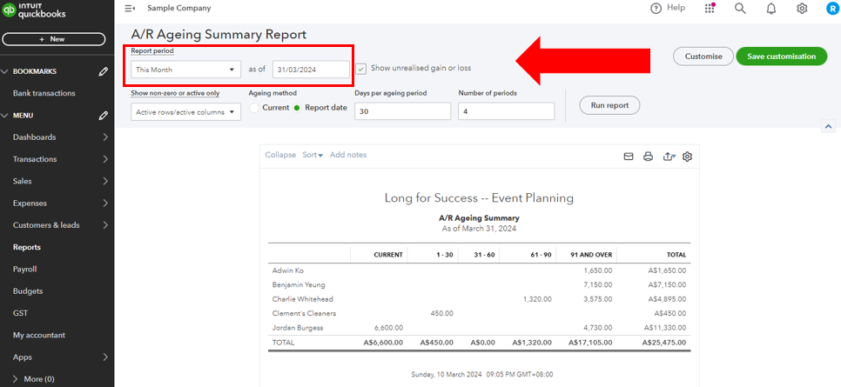Click the search magnifier icon
841x387 pixels.
point(740,9)
